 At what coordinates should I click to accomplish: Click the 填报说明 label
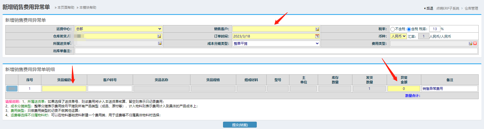pos(13,101)
